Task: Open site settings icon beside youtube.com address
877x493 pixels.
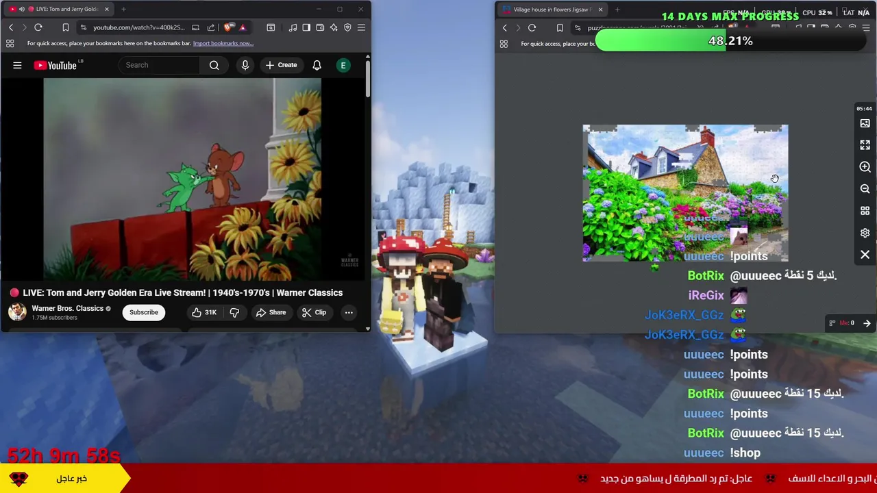Action: click(x=83, y=27)
